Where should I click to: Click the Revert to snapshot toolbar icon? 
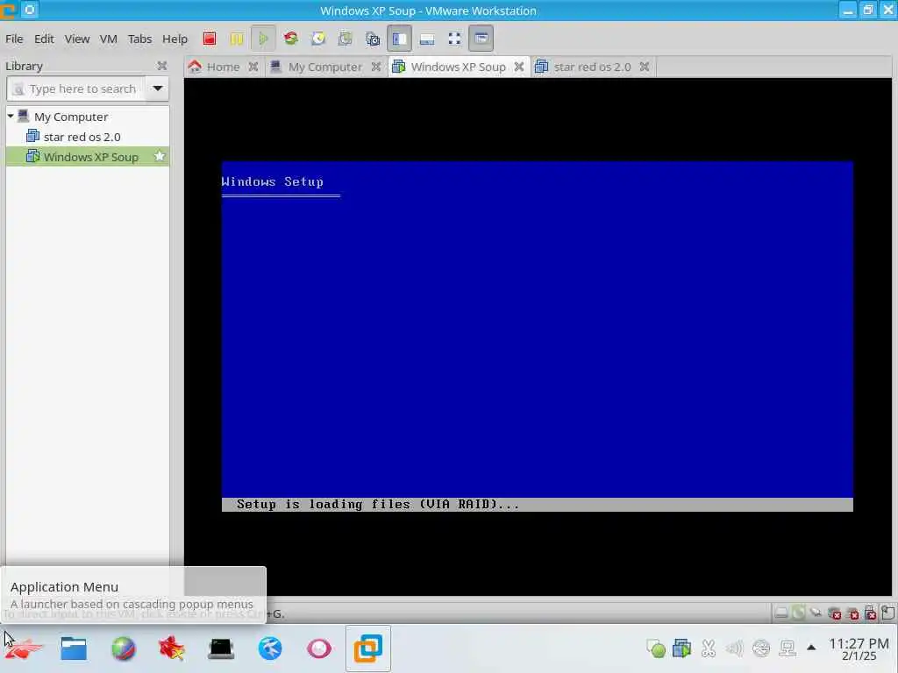tap(346, 39)
